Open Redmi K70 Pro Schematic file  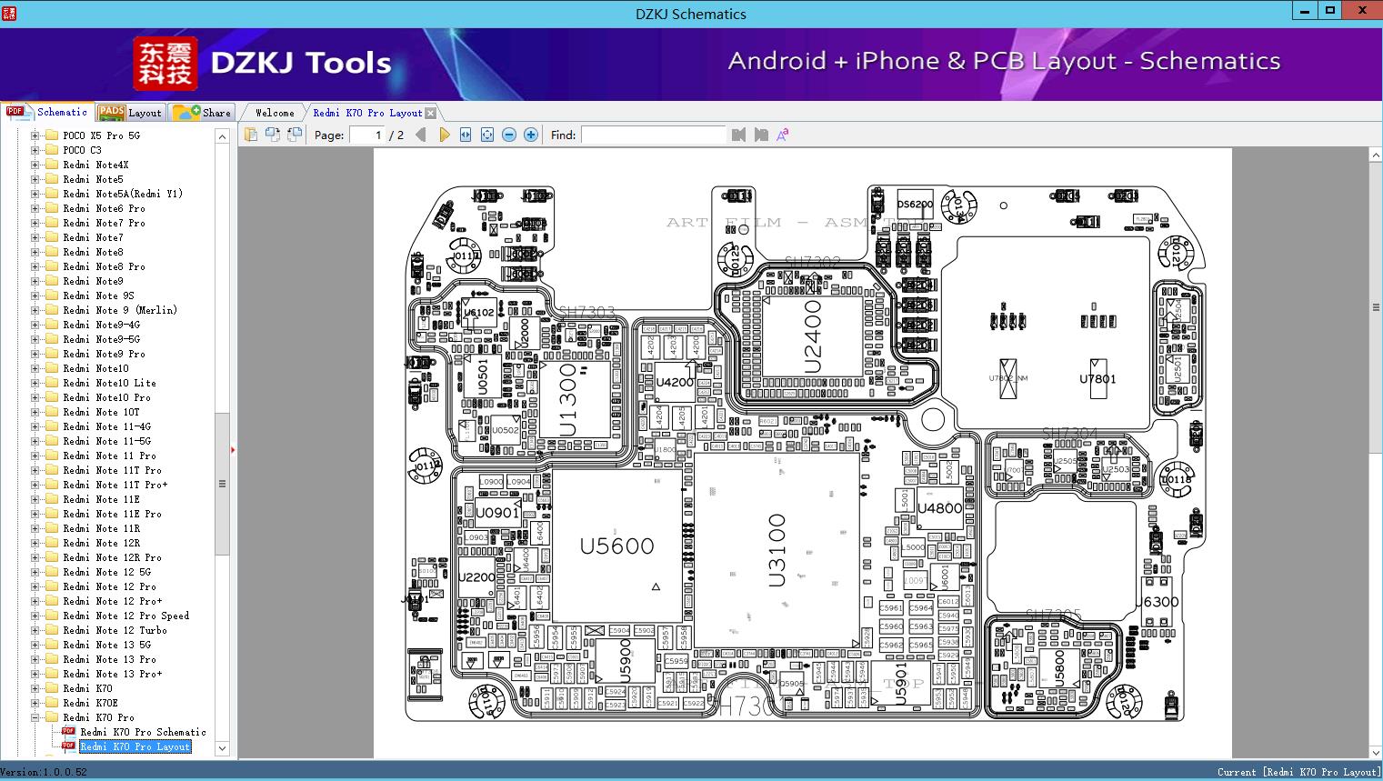(x=143, y=732)
